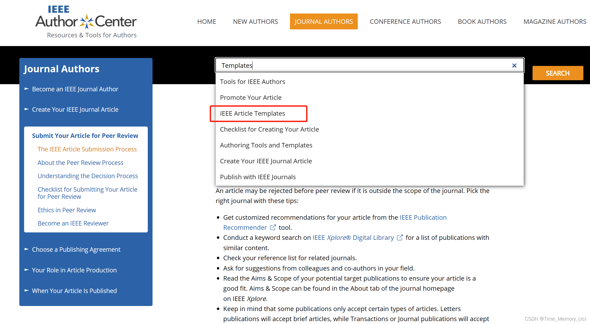Click external link icon after Xplore Digital Library

pos(400,237)
